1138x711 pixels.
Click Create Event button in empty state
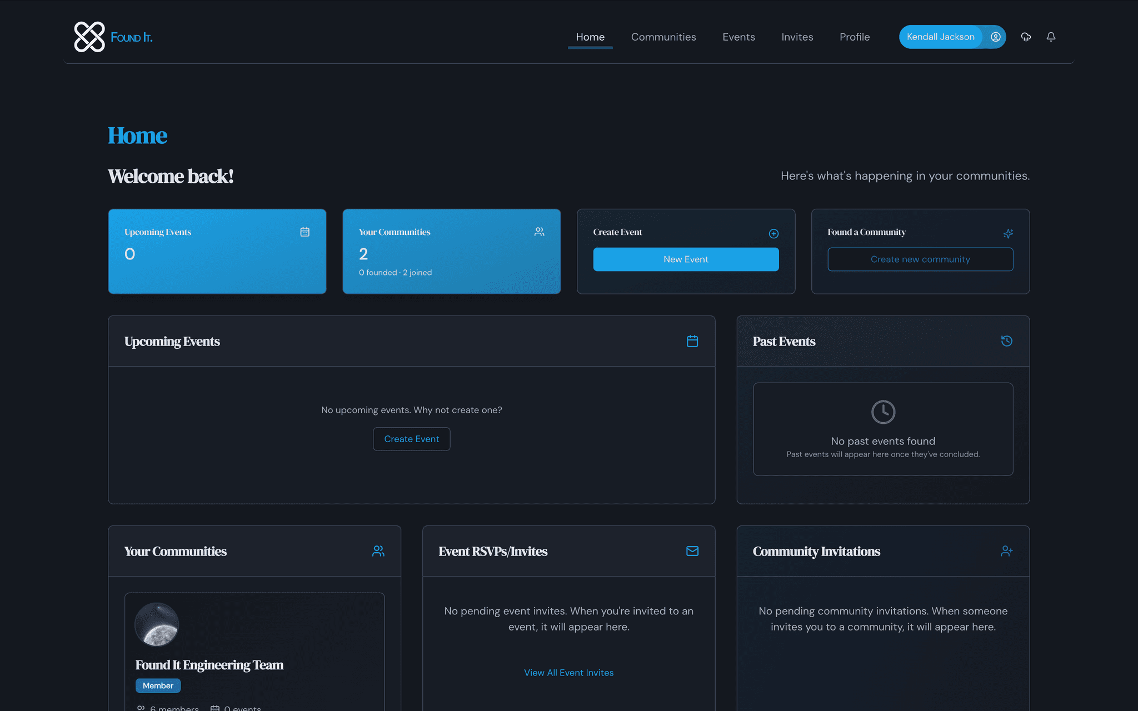[411, 439]
